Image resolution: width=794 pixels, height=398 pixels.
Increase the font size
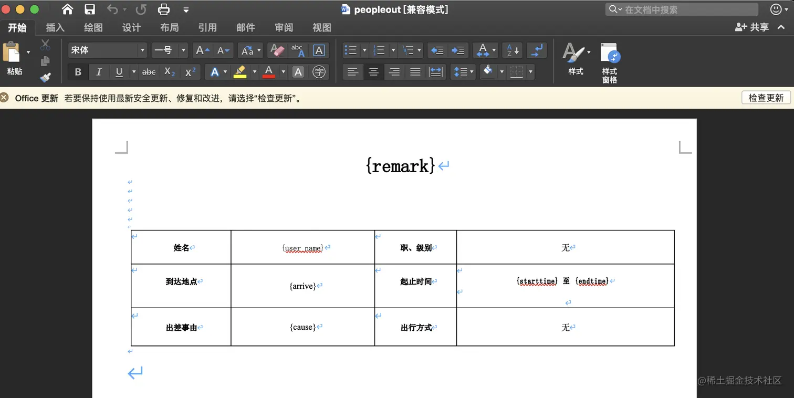(x=203, y=50)
